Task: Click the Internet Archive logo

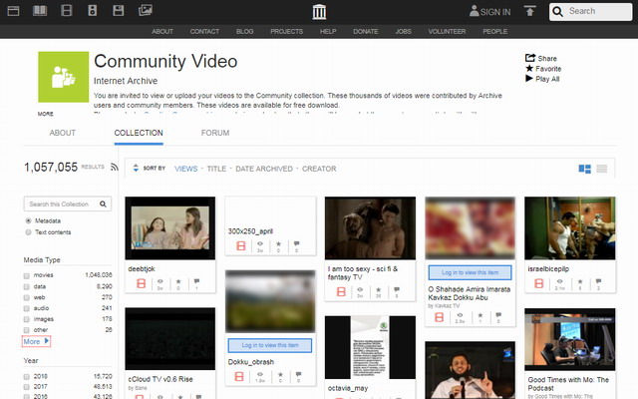Action: (319, 11)
